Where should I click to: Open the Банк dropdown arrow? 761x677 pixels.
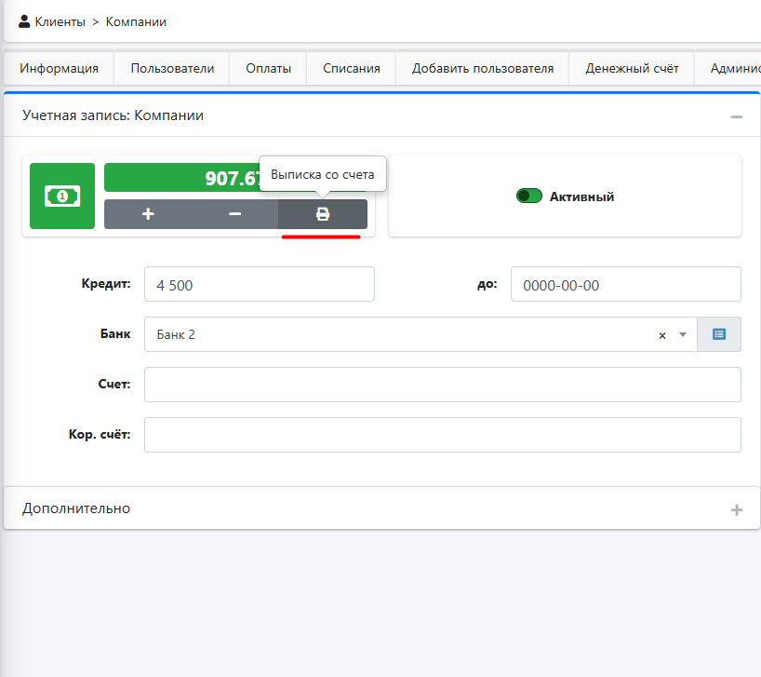coord(682,334)
